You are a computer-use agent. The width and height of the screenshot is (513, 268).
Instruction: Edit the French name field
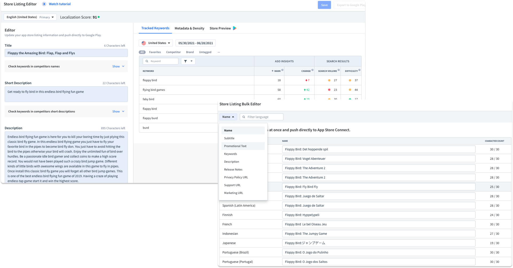(379, 224)
